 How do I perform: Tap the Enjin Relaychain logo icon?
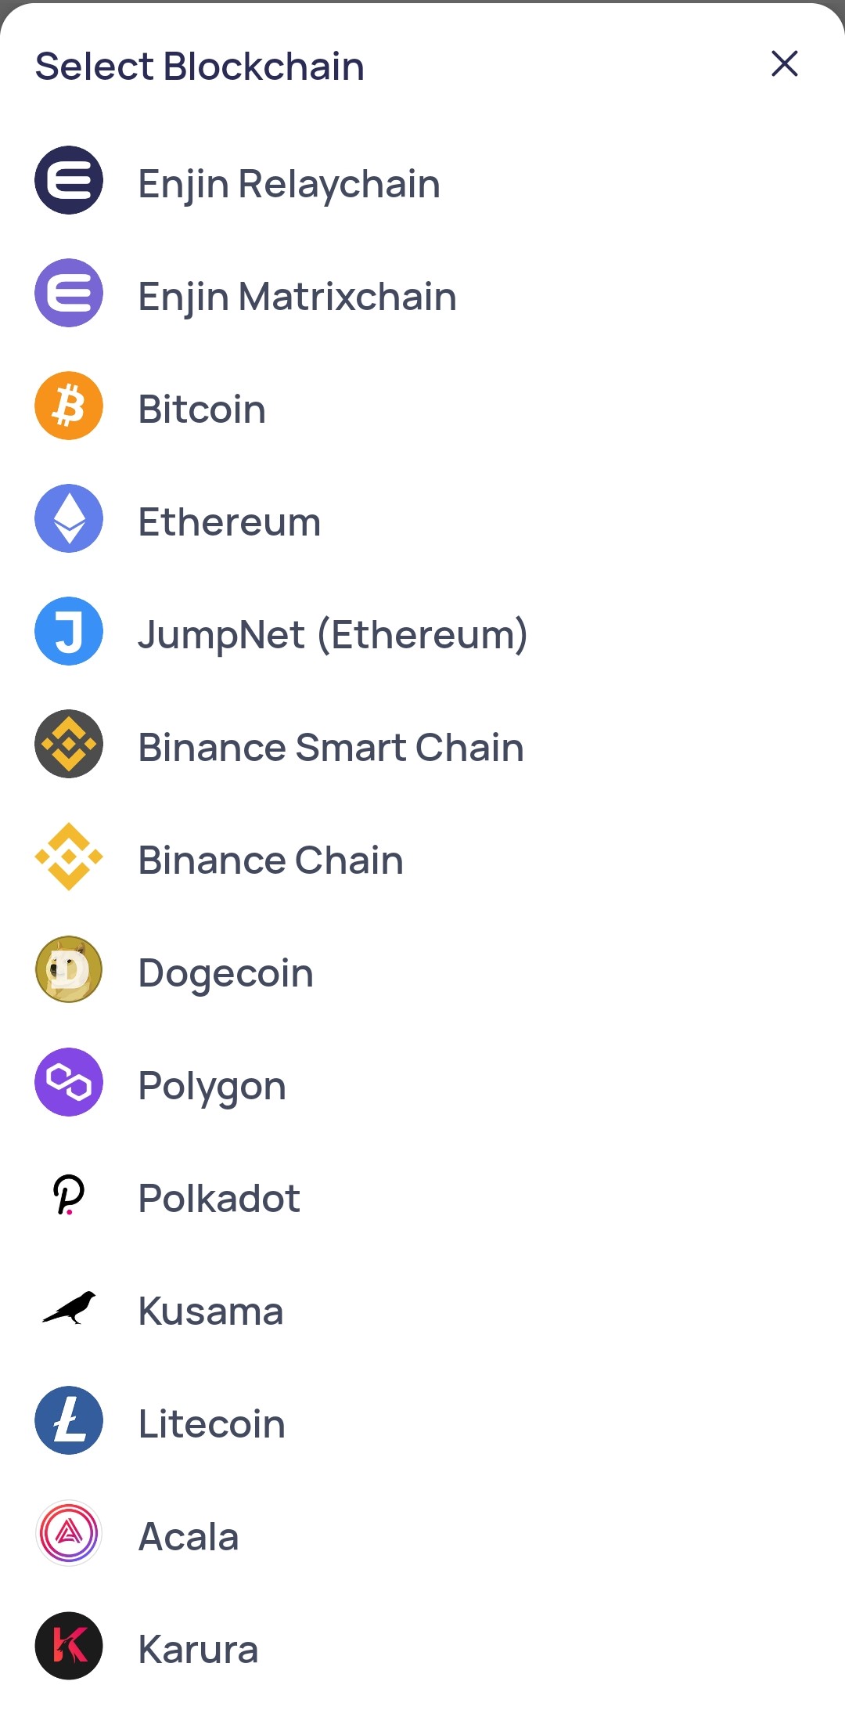(69, 180)
